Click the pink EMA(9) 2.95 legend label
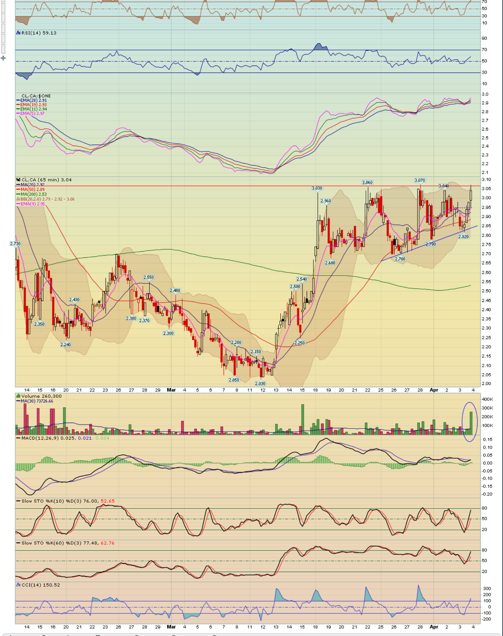This screenshot has height=636, width=503. click(33, 204)
